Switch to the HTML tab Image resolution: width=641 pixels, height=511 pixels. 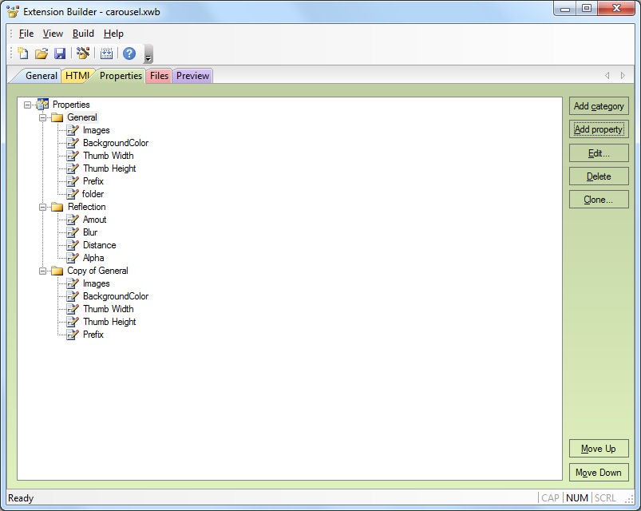pyautogui.click(x=77, y=76)
